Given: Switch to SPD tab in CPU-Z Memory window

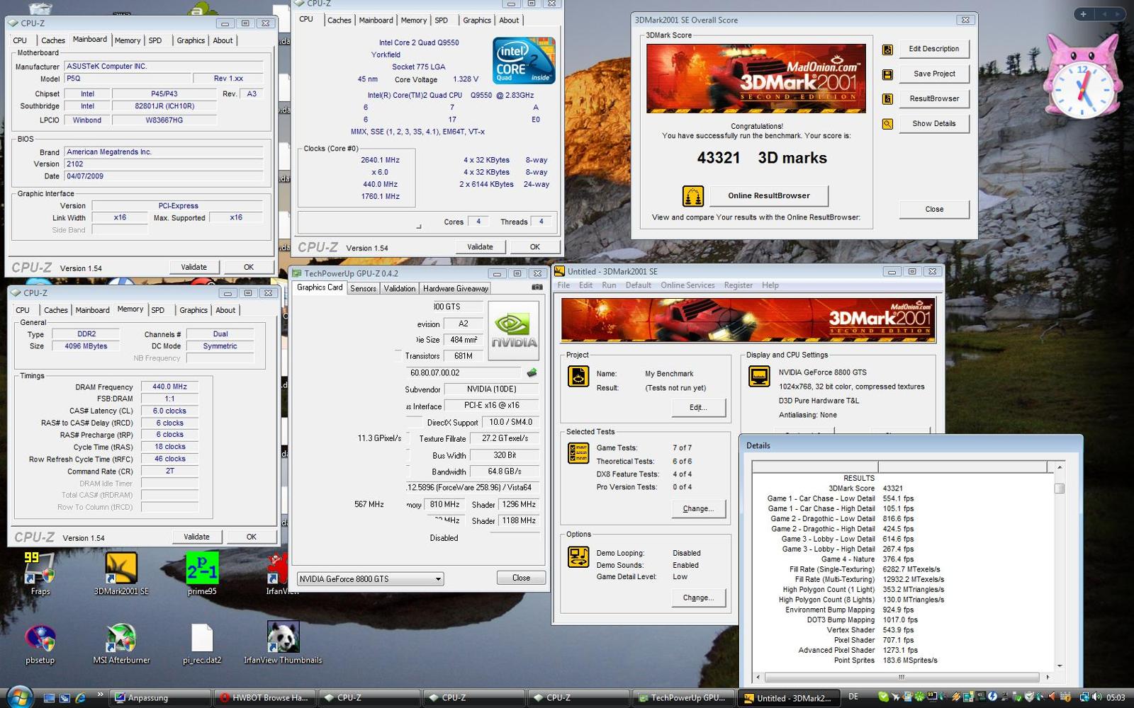Looking at the screenshot, I should 158,310.
